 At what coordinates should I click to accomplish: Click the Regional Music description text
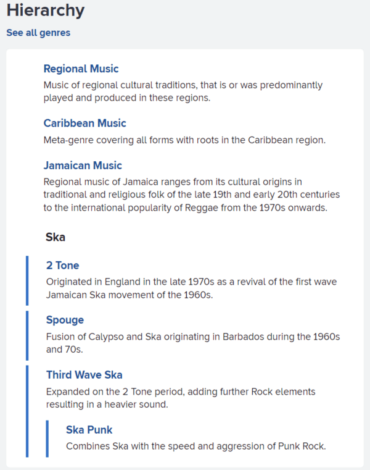pos(183,91)
